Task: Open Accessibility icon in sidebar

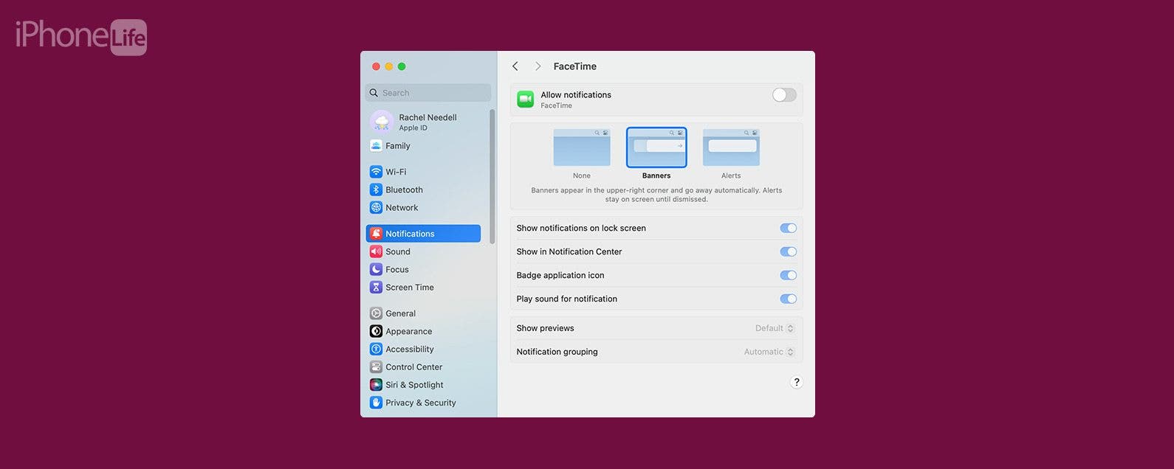Action: [376, 350]
